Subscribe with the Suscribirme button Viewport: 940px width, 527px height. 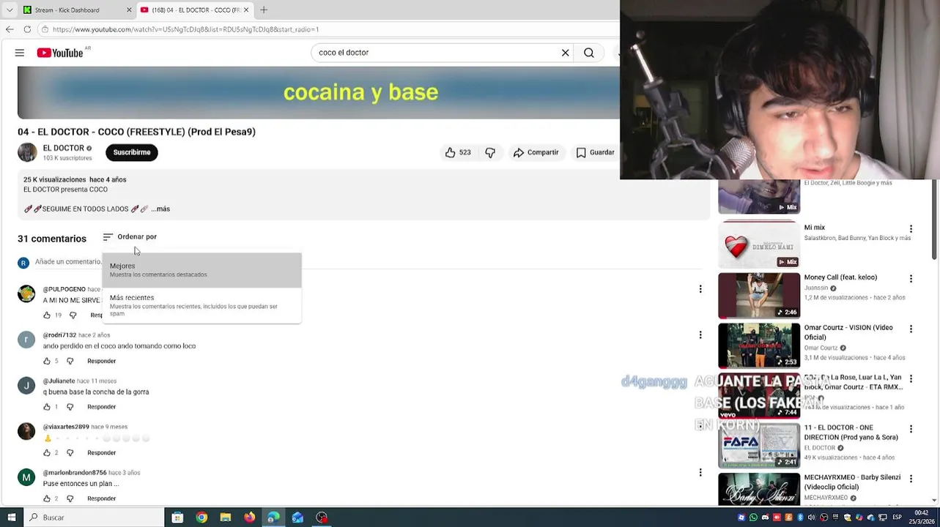tap(132, 152)
